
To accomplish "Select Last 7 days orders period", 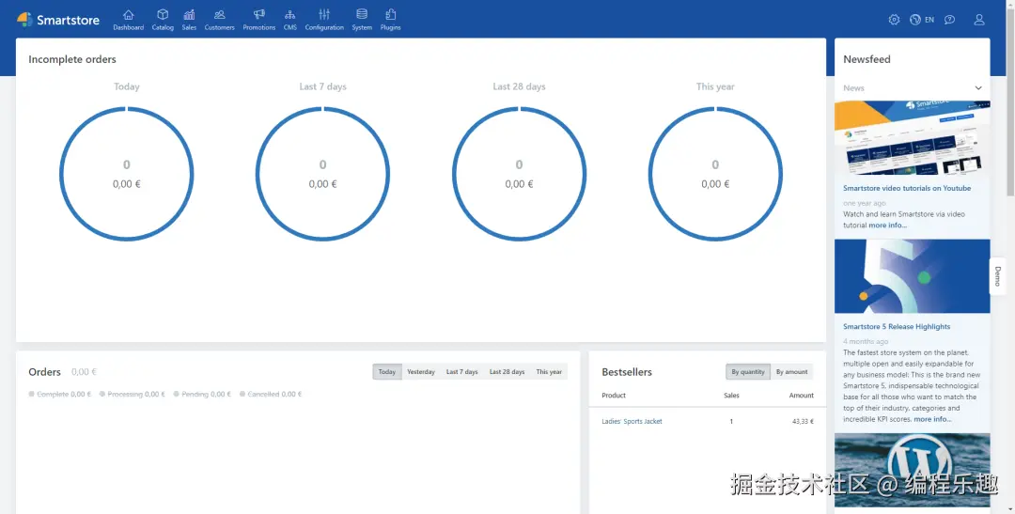I will pos(462,371).
